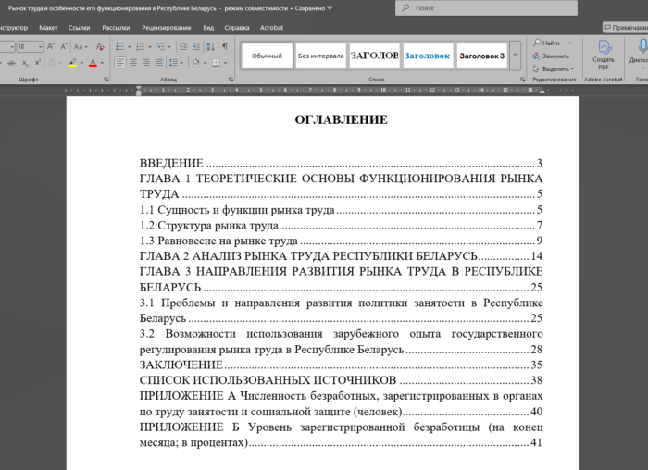Open the Примечания comments button
The height and width of the screenshot is (470, 648).
pyautogui.click(x=625, y=27)
